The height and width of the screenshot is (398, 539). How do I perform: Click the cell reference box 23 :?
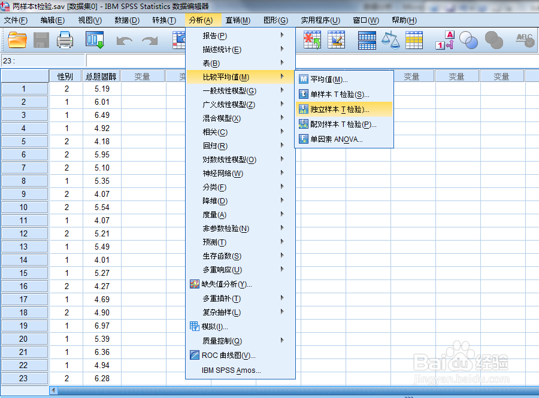tap(43, 61)
